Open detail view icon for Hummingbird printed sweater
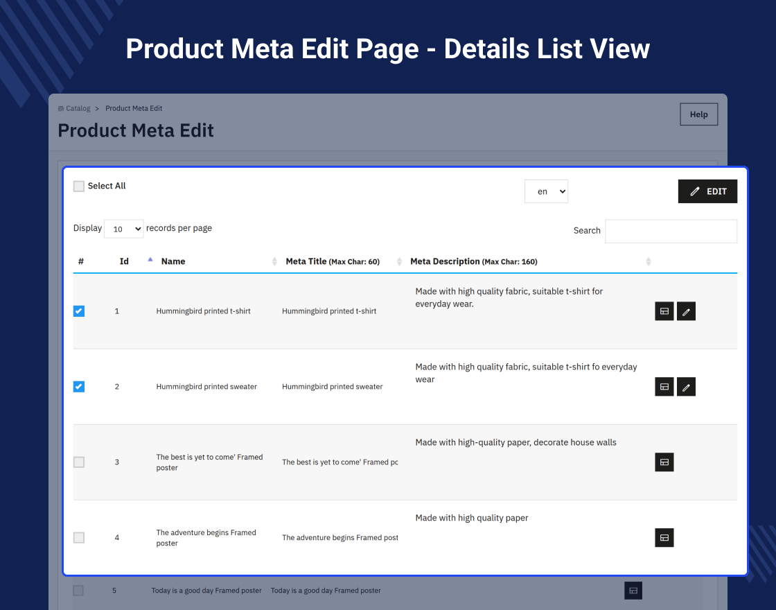 pos(664,387)
